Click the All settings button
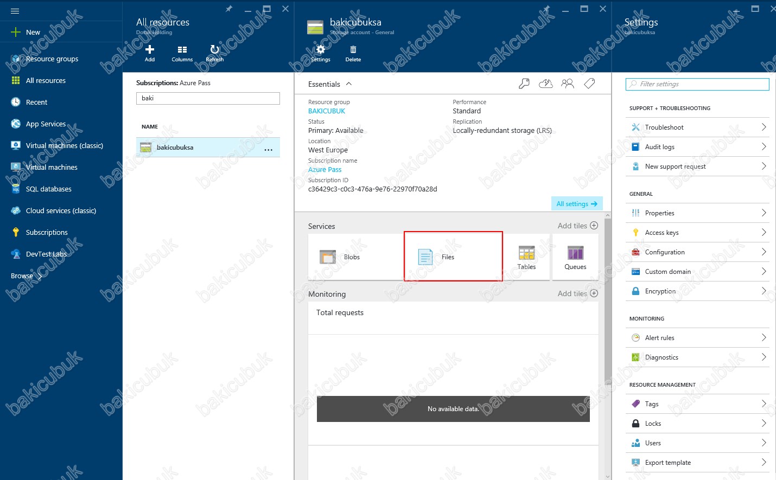Image resolution: width=776 pixels, height=480 pixels. [x=577, y=203]
